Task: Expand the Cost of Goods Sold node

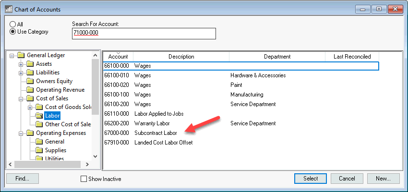Action: click(30, 107)
